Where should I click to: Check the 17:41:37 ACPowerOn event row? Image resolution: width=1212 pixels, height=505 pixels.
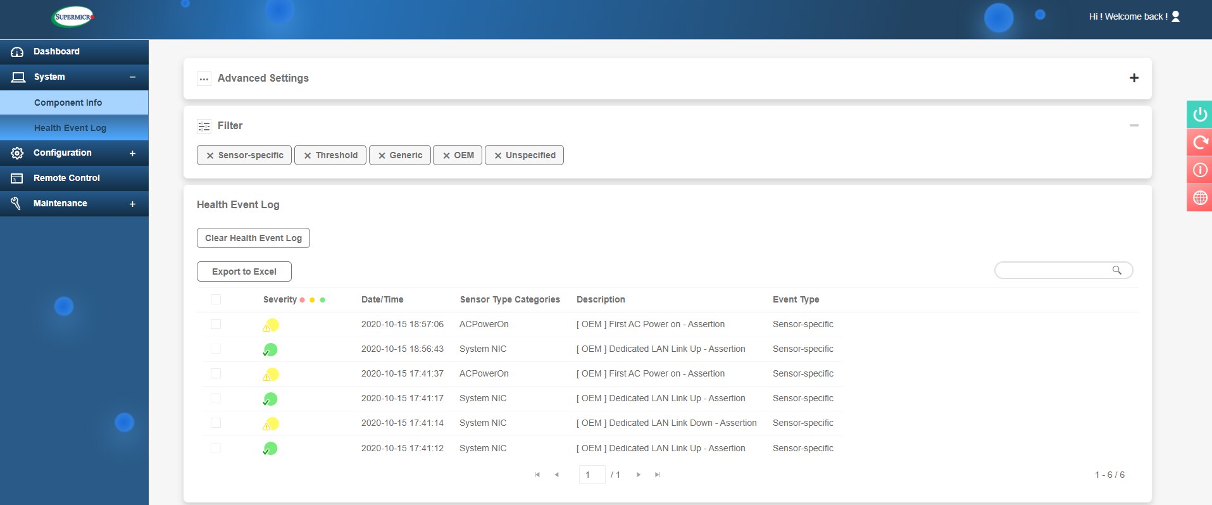click(x=216, y=373)
